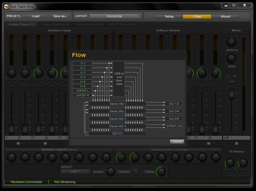Collapse the Master section using round arrow button
256x191 pixels.
[247, 30]
